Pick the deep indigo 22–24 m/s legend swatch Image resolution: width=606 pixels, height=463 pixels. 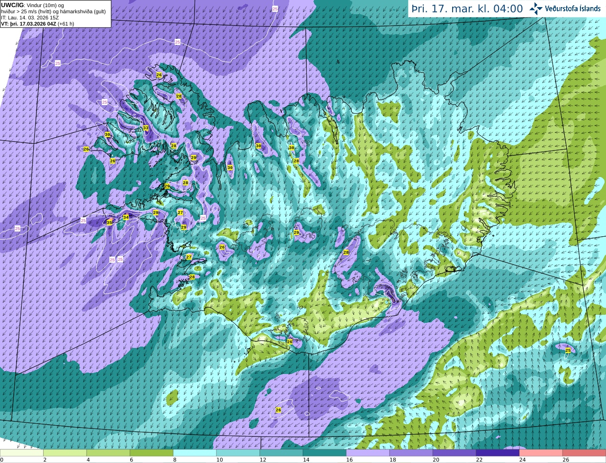(x=498, y=453)
